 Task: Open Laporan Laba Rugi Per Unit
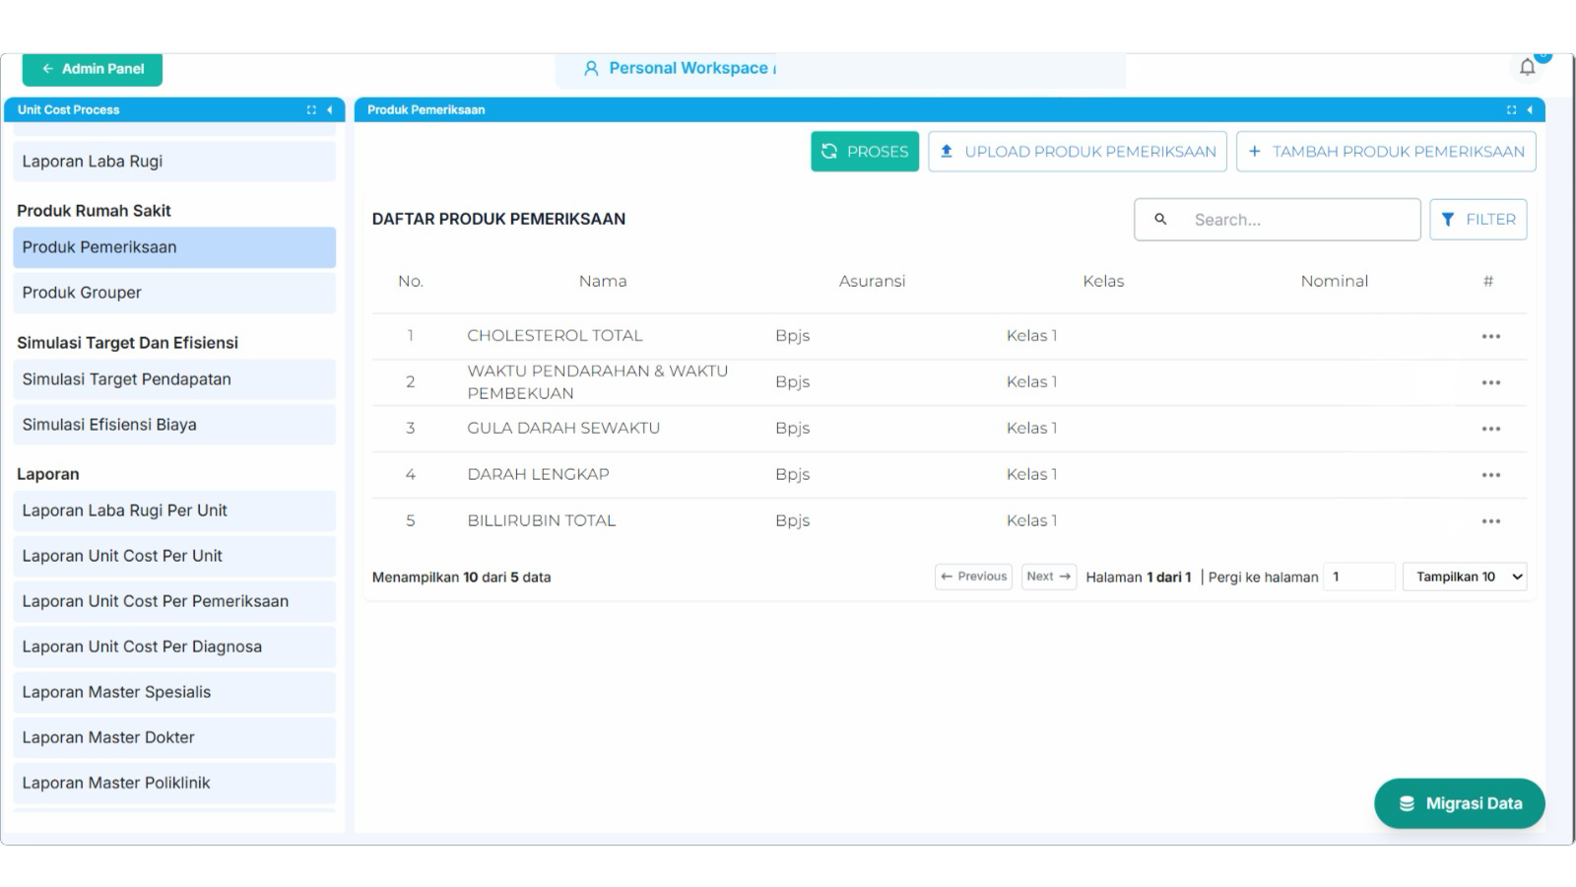click(174, 511)
